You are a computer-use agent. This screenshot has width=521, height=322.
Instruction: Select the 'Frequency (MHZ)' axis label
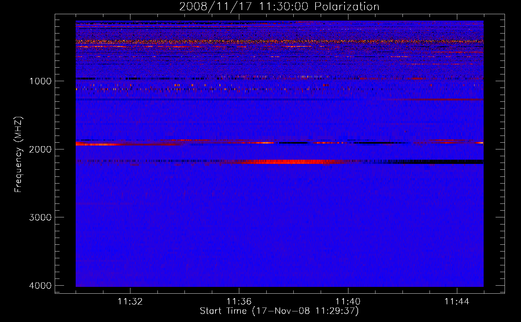[19, 155]
